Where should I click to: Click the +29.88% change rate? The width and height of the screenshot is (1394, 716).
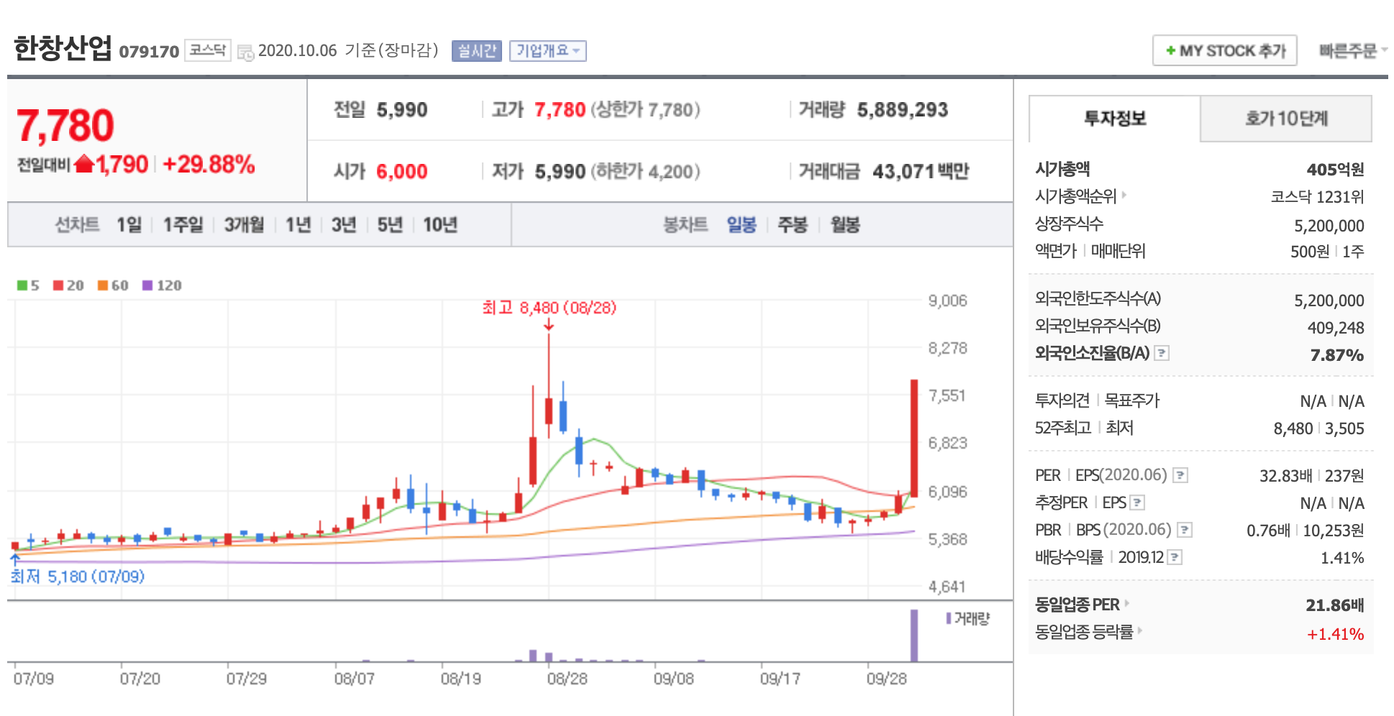tap(209, 165)
